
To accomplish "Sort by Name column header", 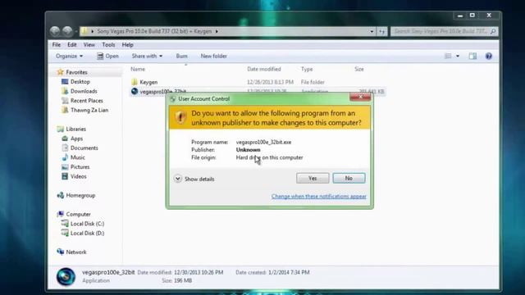I will 138,69.
